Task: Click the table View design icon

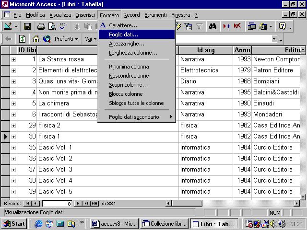Action: pos(8,26)
